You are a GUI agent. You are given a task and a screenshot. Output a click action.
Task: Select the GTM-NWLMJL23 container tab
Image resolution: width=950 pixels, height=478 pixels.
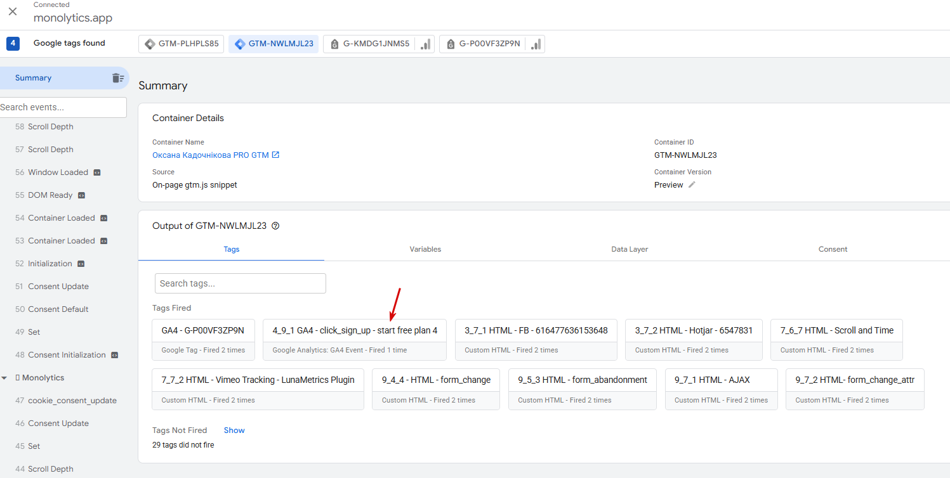point(274,44)
